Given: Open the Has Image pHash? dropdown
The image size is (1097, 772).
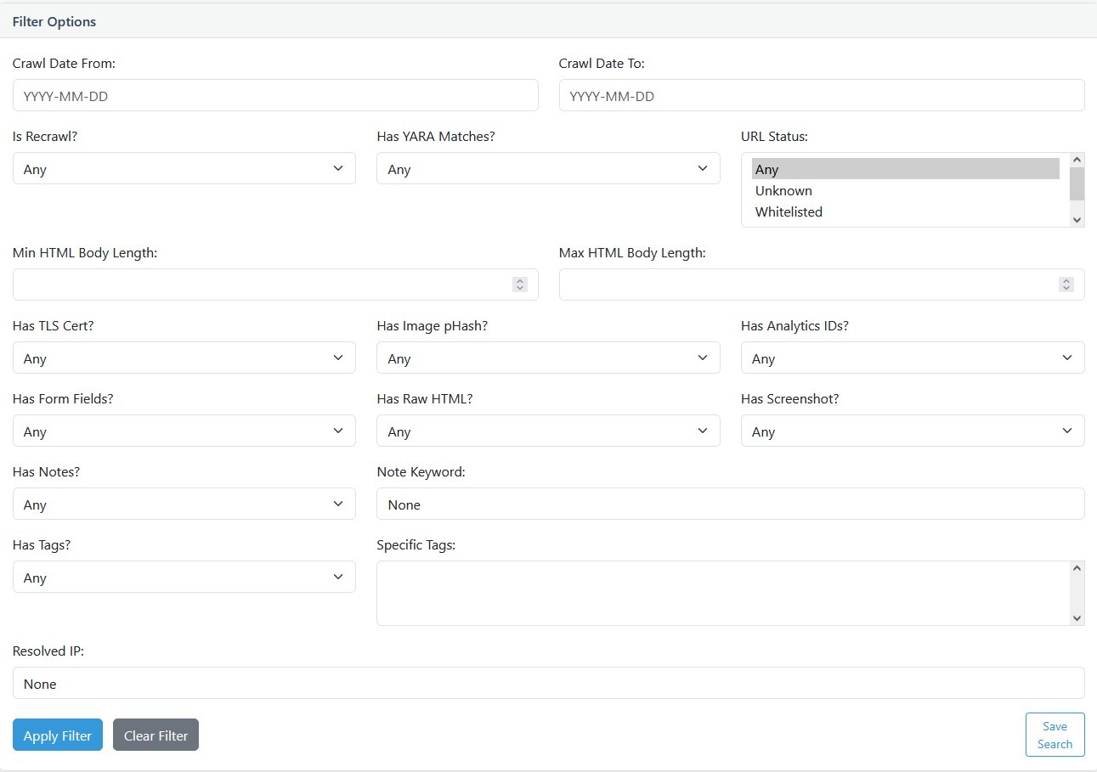Looking at the screenshot, I should tap(548, 358).
